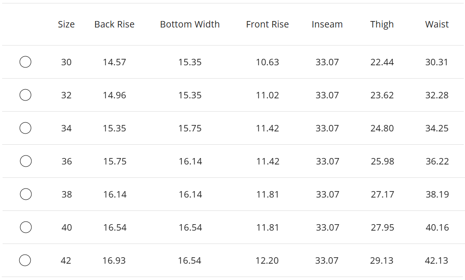Select the size 38 radio button
Image resolution: width=465 pixels, height=280 pixels.
click(x=25, y=194)
